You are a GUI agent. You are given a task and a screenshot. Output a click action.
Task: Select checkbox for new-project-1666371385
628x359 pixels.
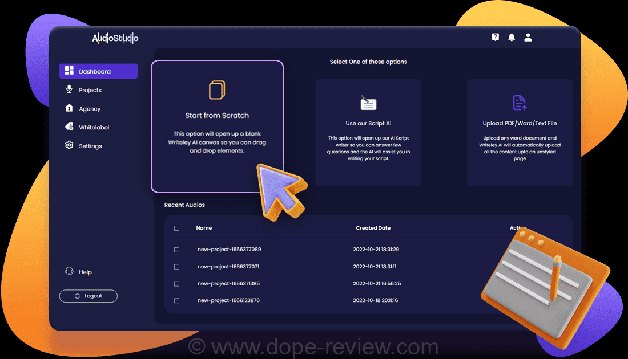(x=176, y=284)
